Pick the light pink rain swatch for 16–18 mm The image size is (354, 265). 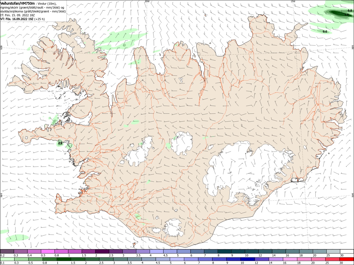(290, 259)
